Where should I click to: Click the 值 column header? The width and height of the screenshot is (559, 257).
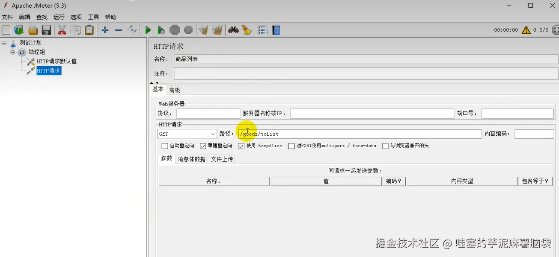326,181
